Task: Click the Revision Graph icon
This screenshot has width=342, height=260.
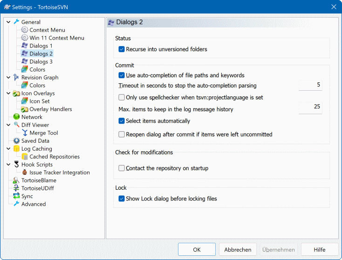Action: (x=16, y=77)
